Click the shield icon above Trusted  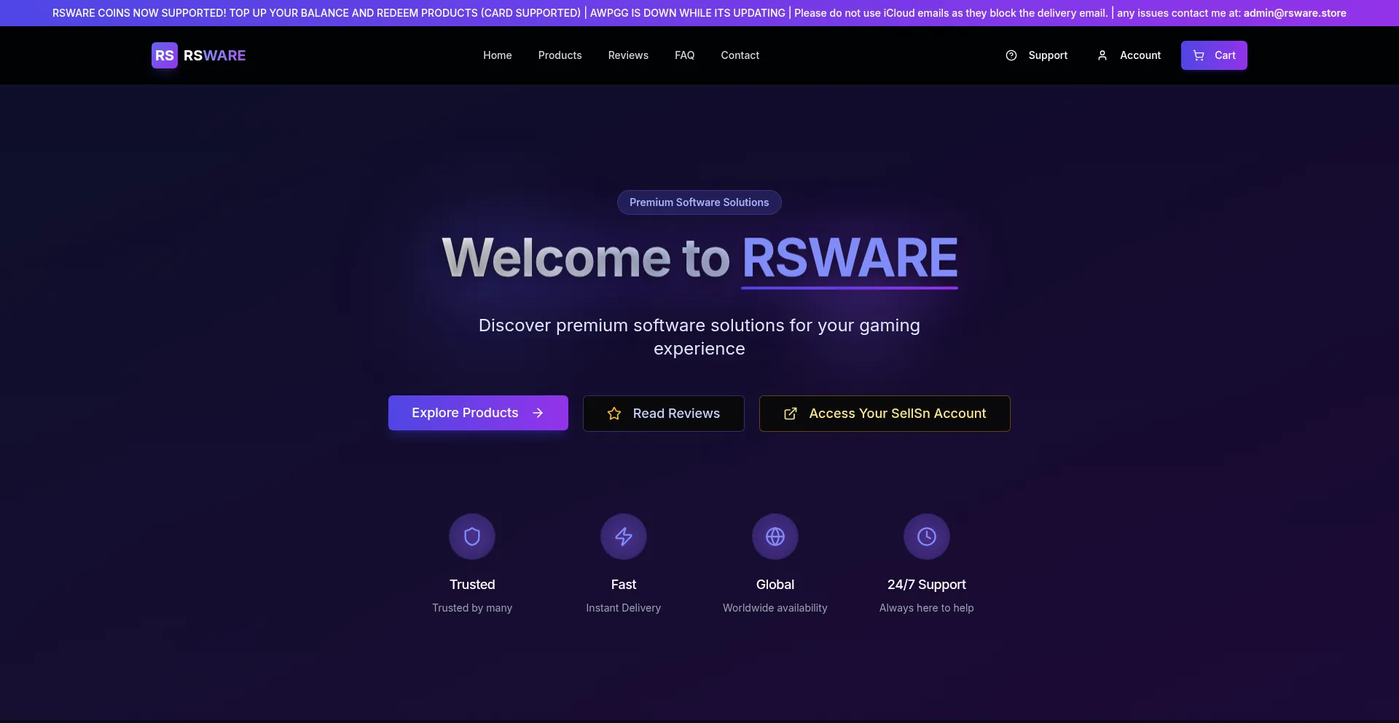coord(472,537)
